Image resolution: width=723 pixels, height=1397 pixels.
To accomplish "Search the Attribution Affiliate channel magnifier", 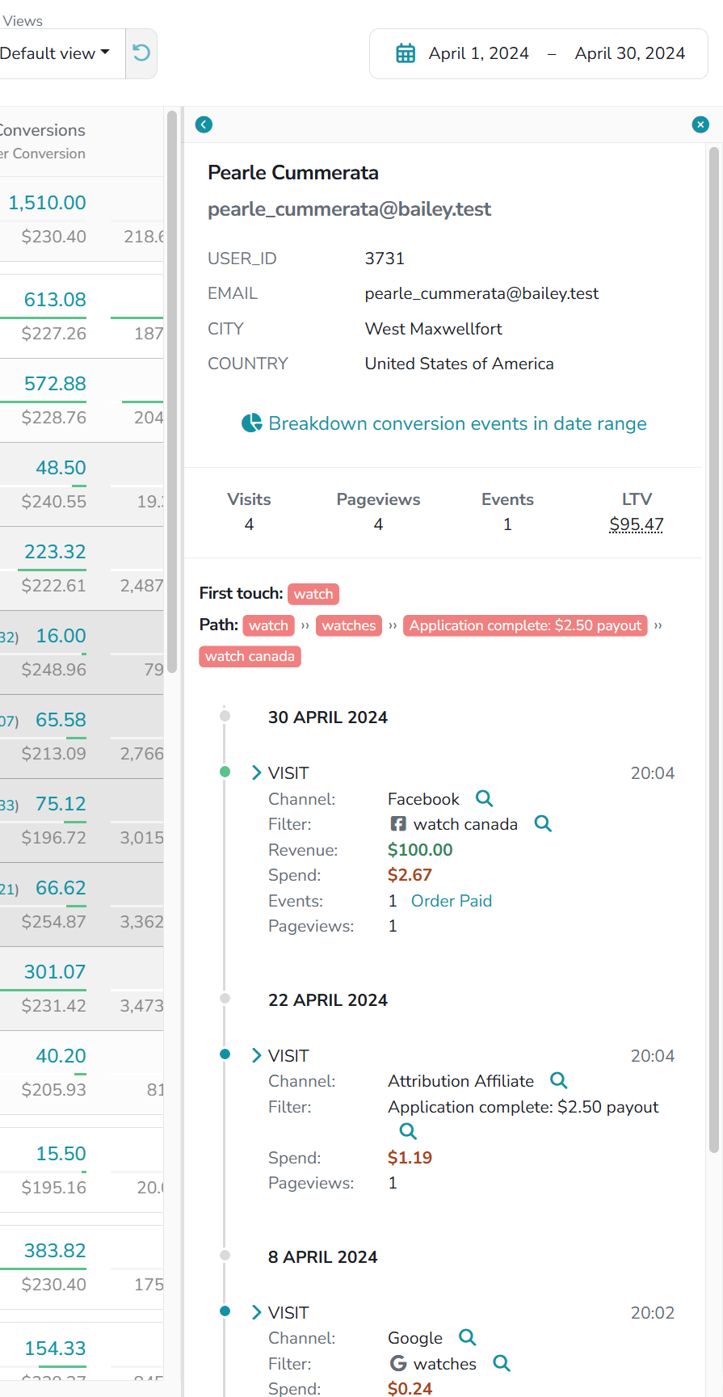I will (x=558, y=1080).
